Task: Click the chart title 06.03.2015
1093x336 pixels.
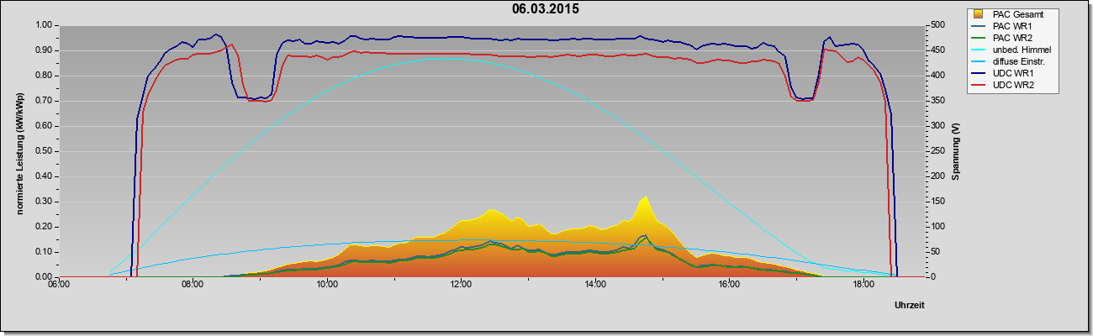Action: pyautogui.click(x=545, y=9)
